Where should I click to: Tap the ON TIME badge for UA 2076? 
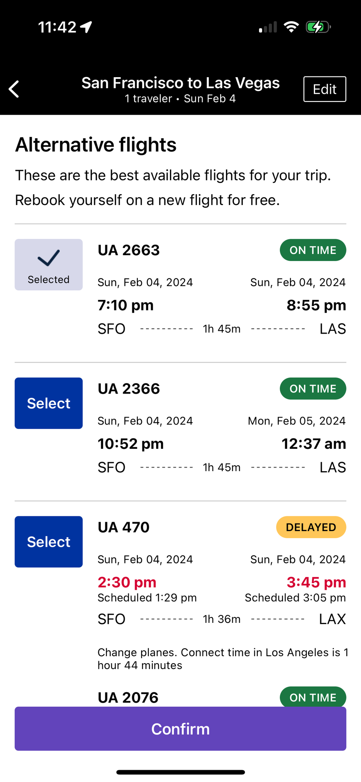(x=313, y=697)
